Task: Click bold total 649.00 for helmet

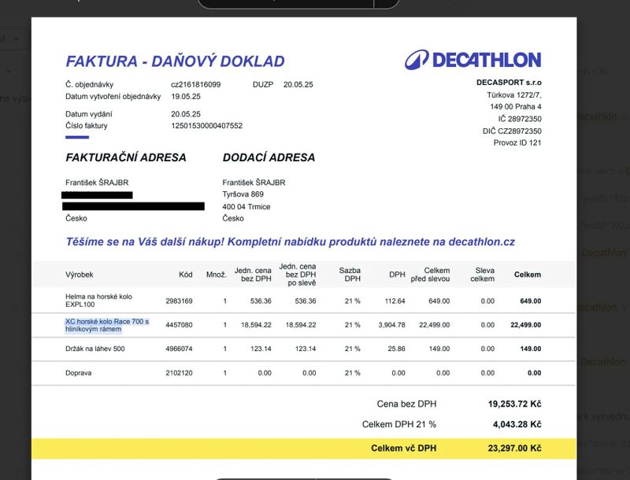Action: (x=530, y=301)
